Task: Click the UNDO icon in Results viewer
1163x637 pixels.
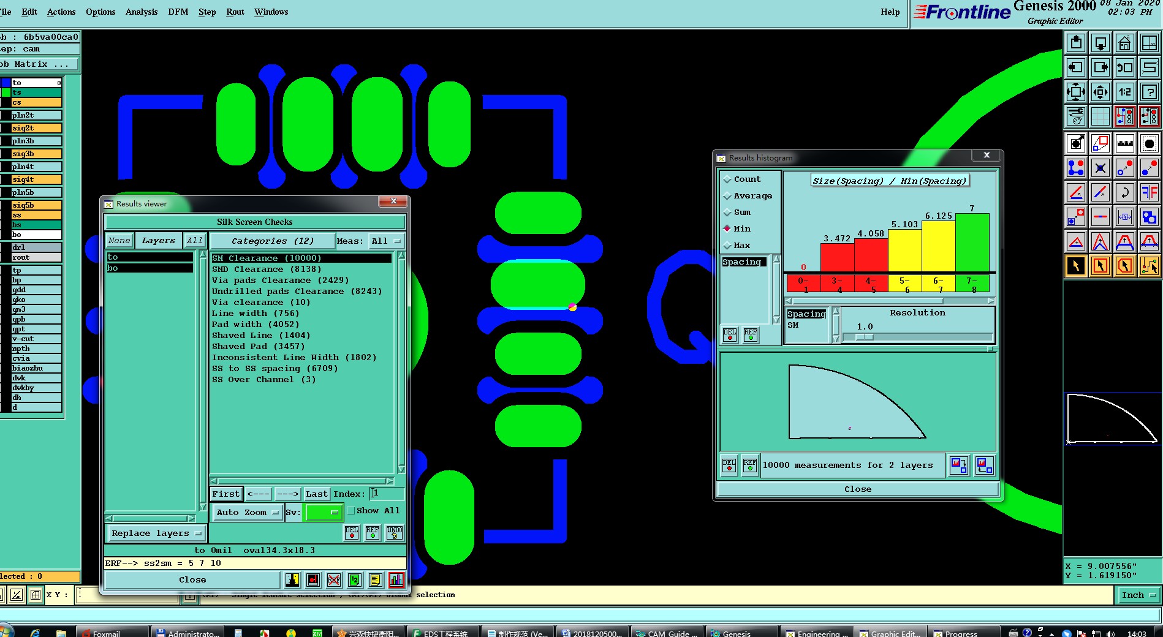Action: pos(395,533)
